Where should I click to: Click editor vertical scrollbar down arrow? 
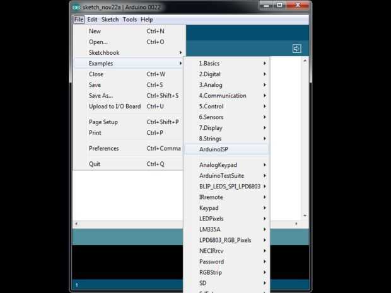(305, 215)
